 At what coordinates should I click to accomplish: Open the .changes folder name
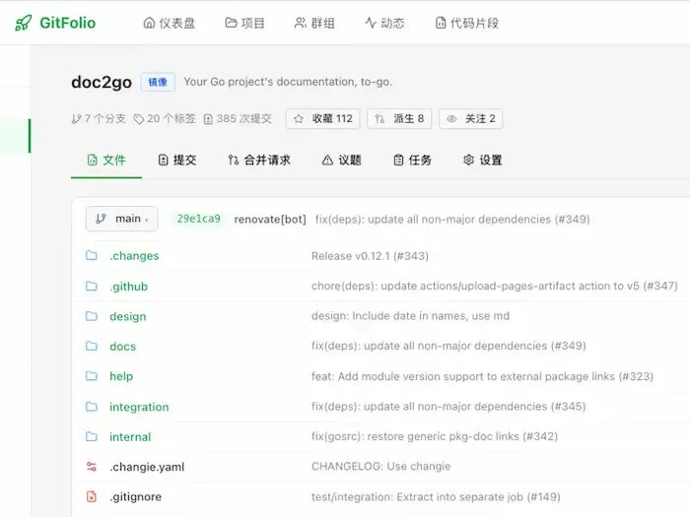(134, 256)
